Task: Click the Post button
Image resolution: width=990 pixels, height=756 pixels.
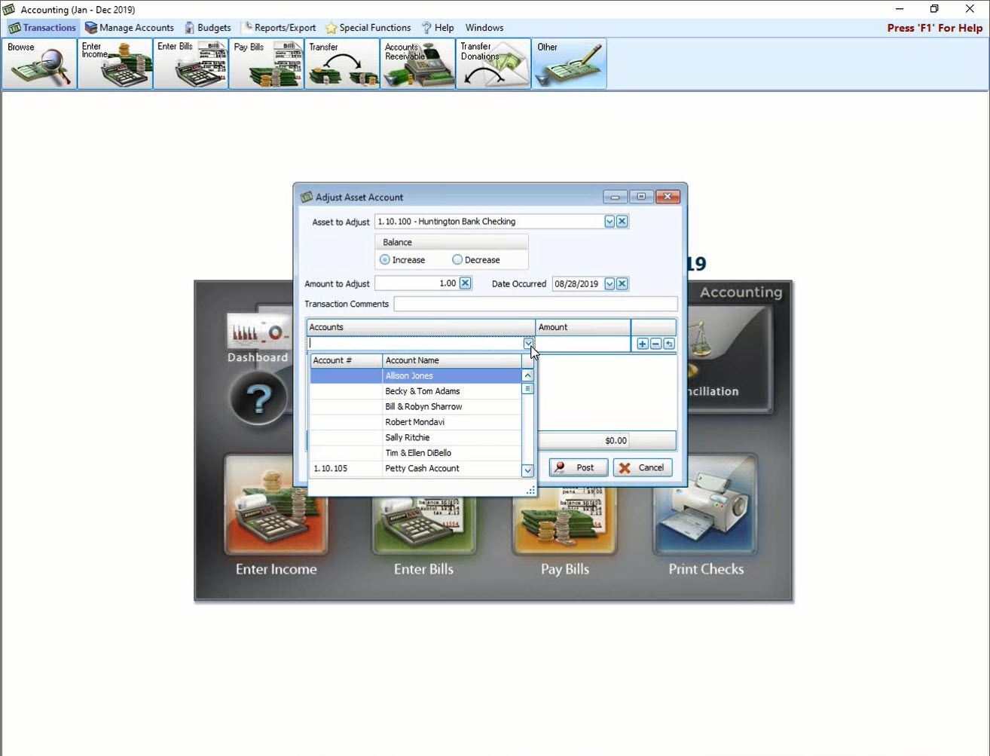Action: pos(578,467)
